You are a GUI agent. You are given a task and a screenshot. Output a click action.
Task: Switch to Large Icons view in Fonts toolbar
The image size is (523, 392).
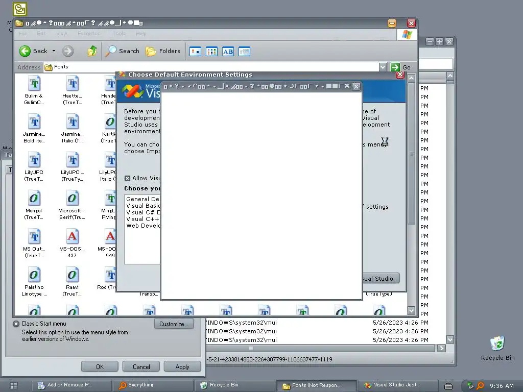(x=195, y=52)
